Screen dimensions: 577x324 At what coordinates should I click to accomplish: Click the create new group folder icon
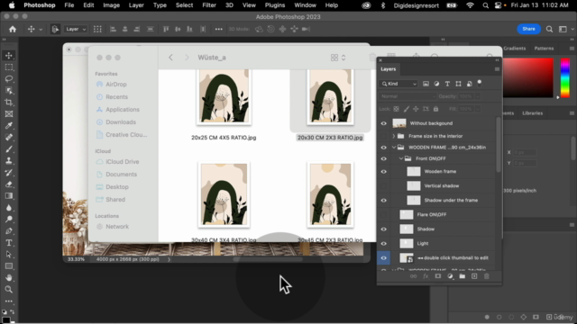coord(462,276)
